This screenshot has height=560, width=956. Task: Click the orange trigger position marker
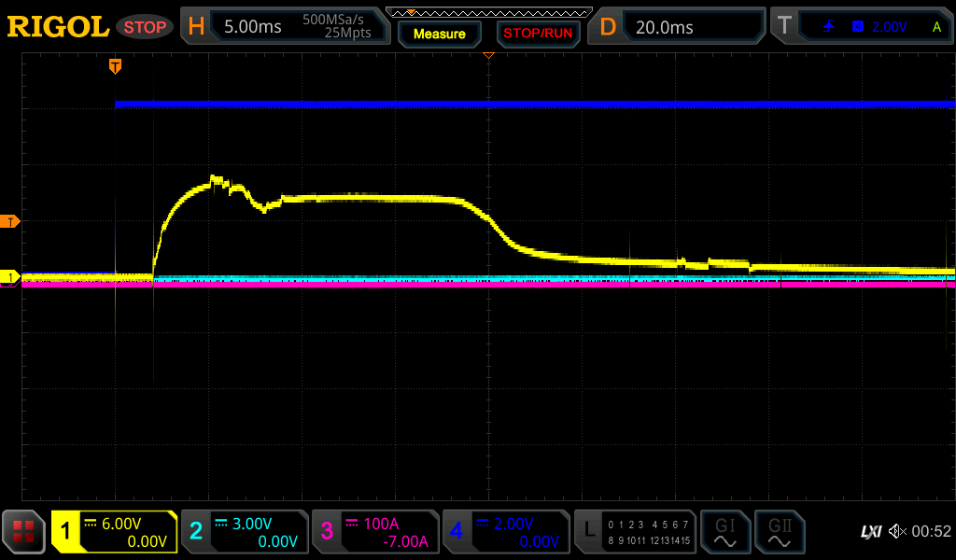pyautogui.click(x=115, y=65)
